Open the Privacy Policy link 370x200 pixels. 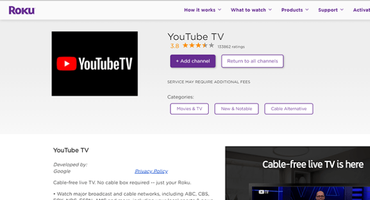pos(151,171)
